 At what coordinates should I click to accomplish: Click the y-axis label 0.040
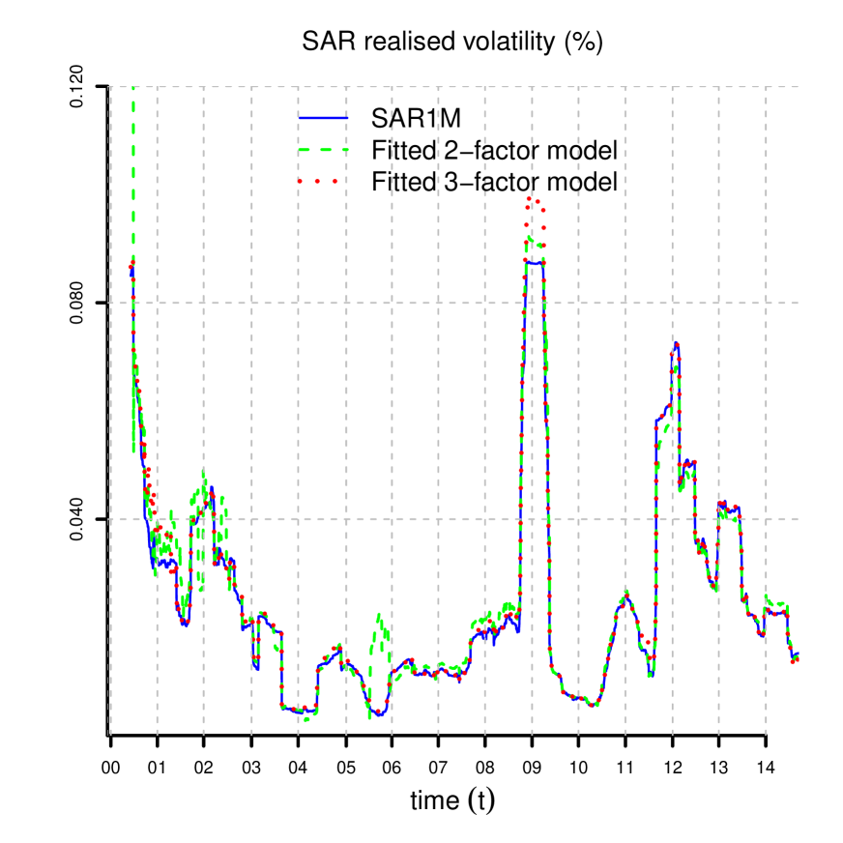77,519
